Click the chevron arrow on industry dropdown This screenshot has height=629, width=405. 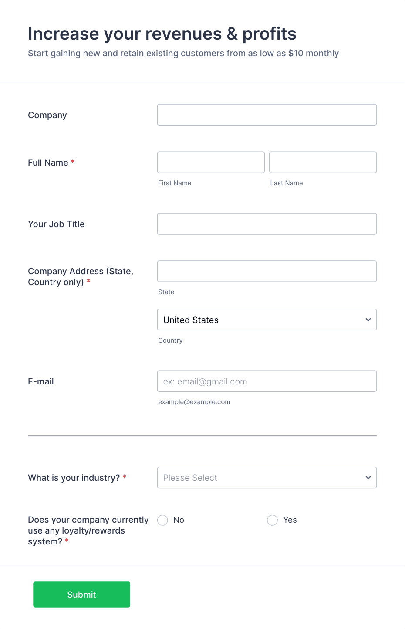click(x=368, y=478)
